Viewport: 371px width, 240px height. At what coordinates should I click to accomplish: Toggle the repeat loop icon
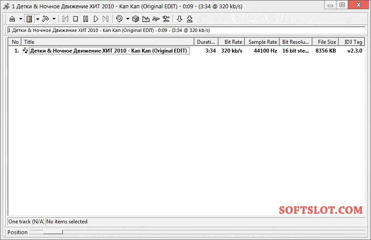pos(119,19)
